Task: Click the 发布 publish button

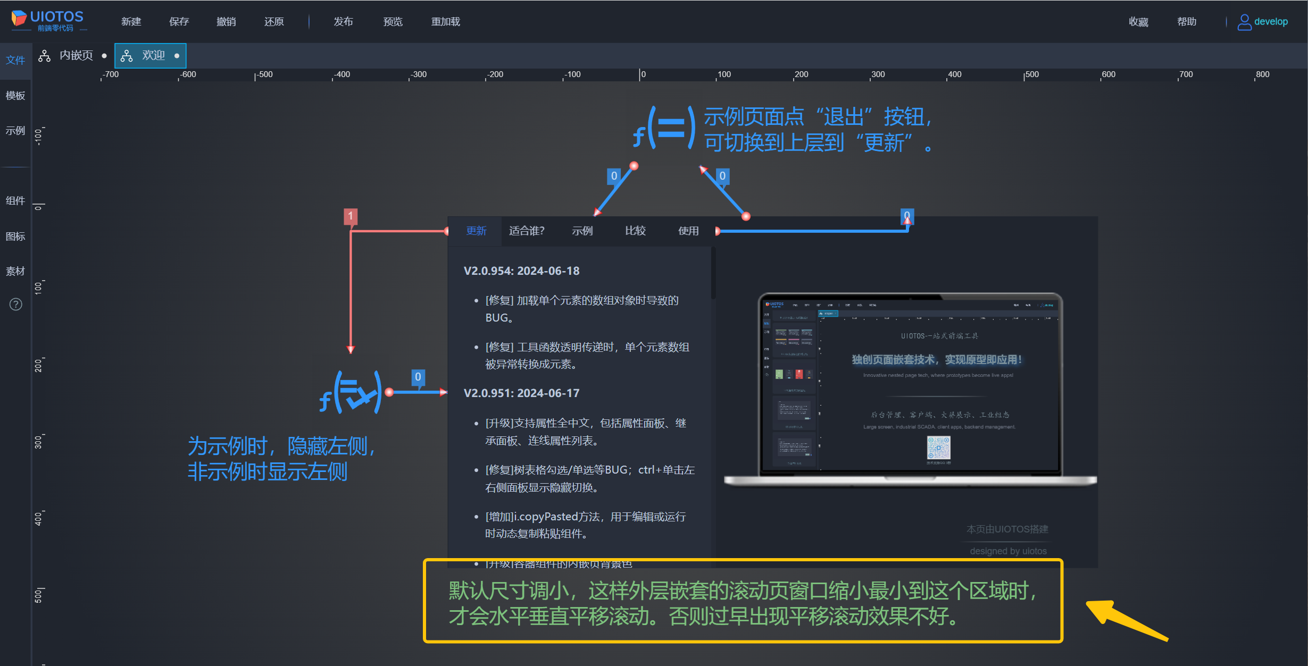Action: pyautogui.click(x=343, y=22)
